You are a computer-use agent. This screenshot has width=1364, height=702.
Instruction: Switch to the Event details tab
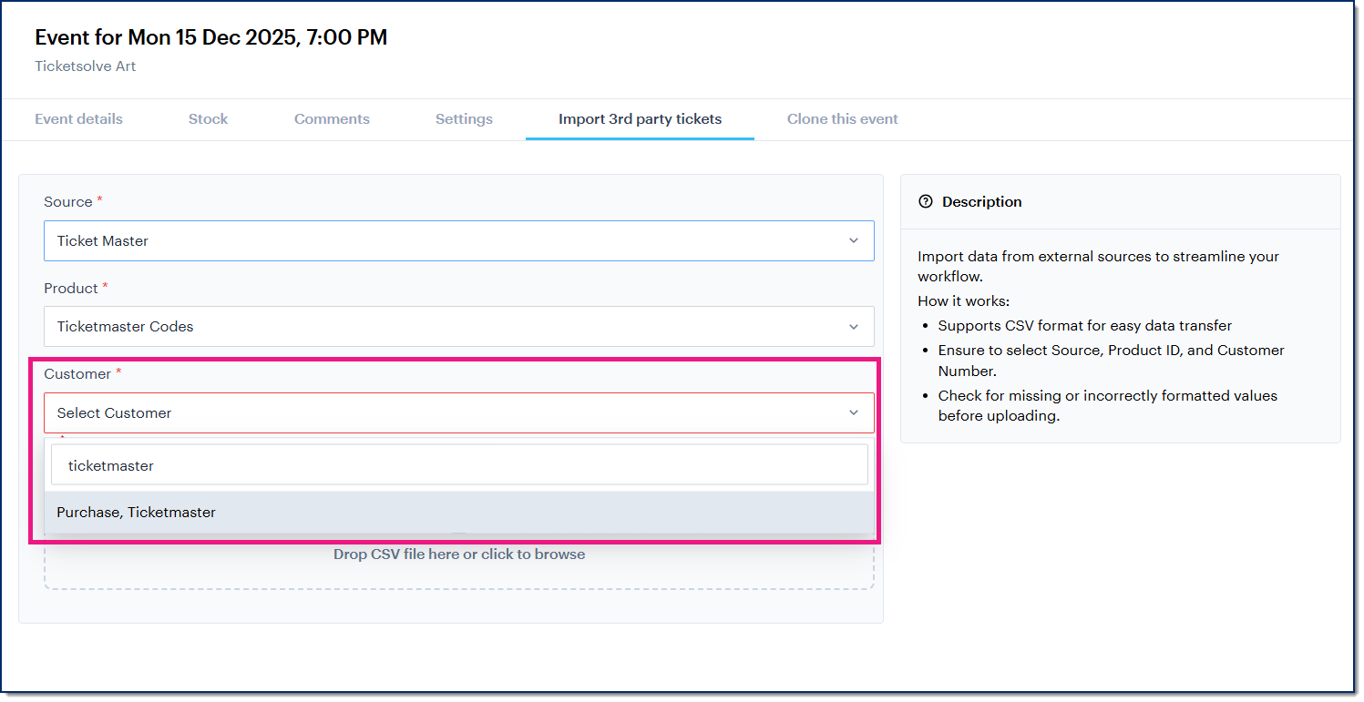pyautogui.click(x=78, y=119)
